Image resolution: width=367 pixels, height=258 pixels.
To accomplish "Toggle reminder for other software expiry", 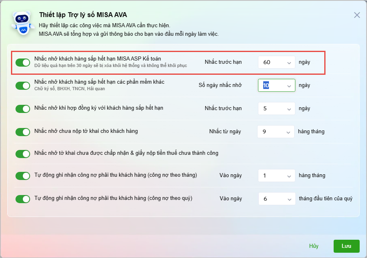I will (23, 86).
